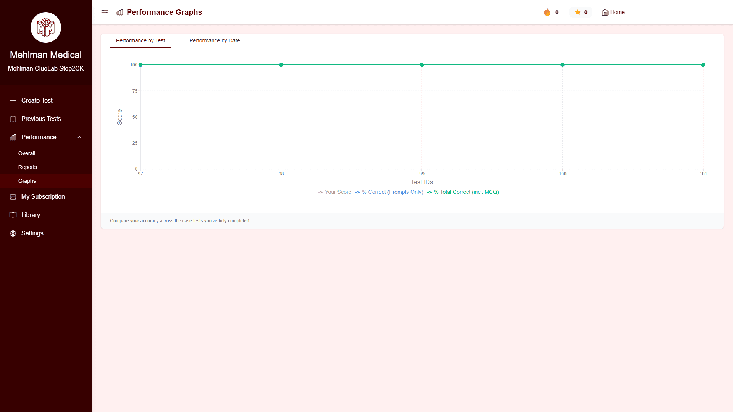Click the plus icon for Create Test
The height and width of the screenshot is (412, 733).
pos(13,101)
